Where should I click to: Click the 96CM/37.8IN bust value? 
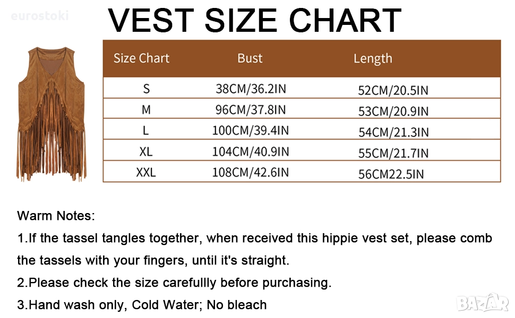pos(251,110)
